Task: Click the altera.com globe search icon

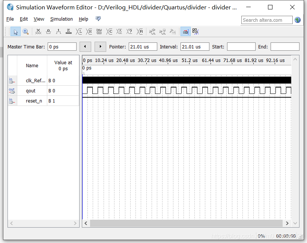Action: click(x=298, y=20)
